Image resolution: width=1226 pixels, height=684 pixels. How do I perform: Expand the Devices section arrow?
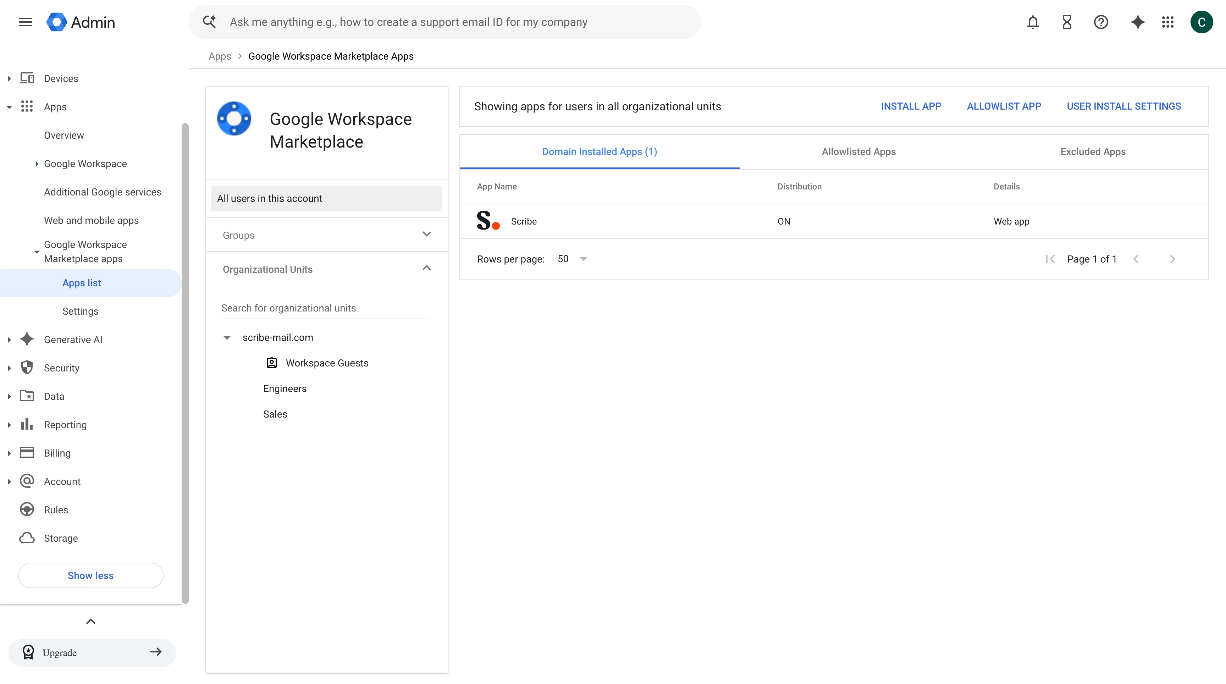[9, 78]
